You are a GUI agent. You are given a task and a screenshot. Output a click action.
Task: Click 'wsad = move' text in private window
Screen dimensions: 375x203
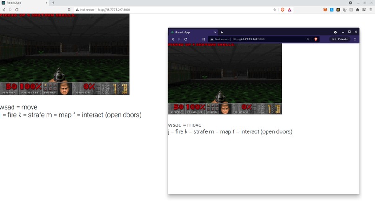pos(185,124)
